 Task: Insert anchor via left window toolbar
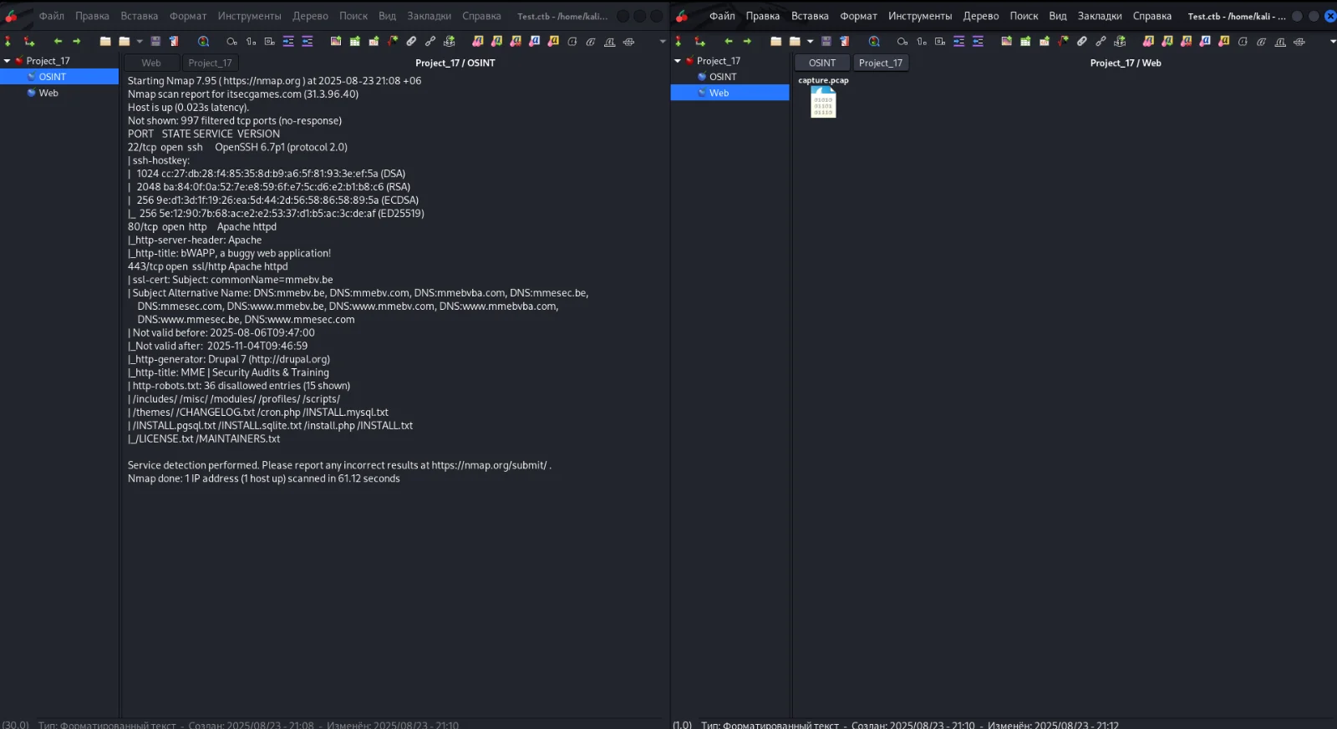[450, 41]
